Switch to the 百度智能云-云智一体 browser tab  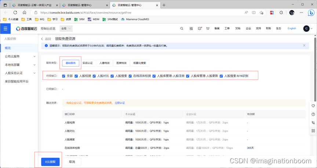(x=35, y=5)
